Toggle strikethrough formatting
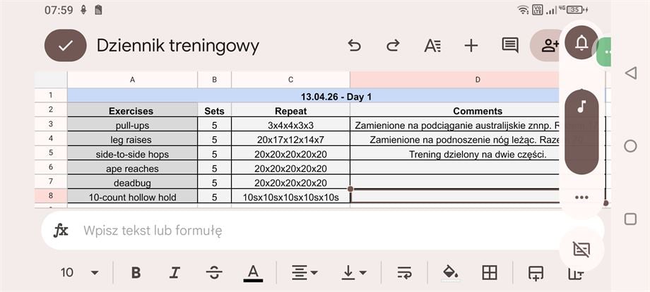This screenshot has height=292, width=650. (213, 273)
